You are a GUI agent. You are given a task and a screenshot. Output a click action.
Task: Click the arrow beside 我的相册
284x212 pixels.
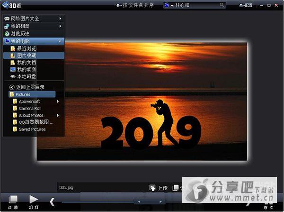pyautogui.click(x=60, y=26)
